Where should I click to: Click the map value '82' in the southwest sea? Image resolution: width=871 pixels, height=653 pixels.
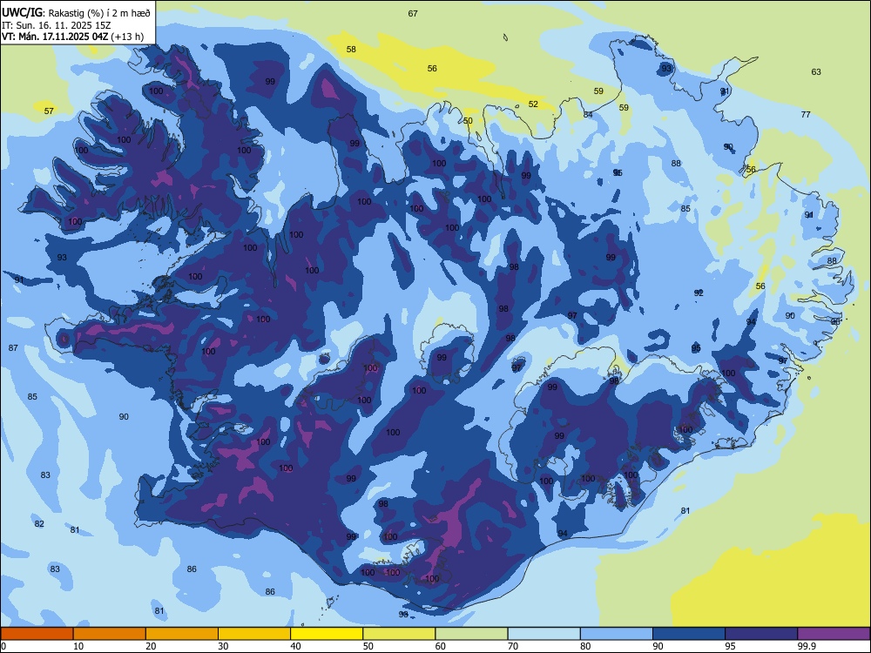click(x=39, y=523)
